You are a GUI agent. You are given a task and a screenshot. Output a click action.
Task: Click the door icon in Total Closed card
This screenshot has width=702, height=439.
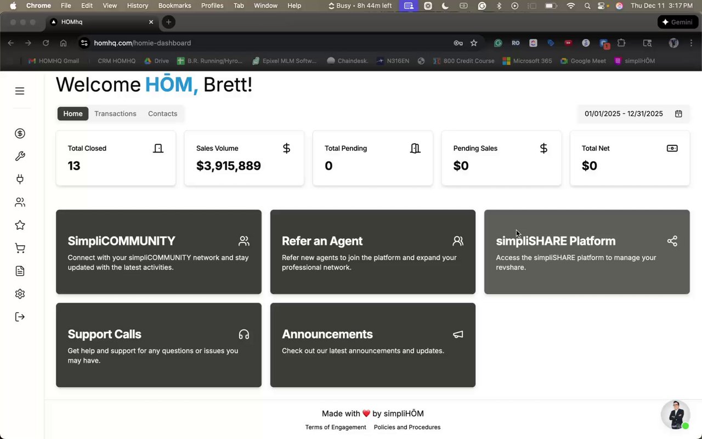[x=158, y=148]
